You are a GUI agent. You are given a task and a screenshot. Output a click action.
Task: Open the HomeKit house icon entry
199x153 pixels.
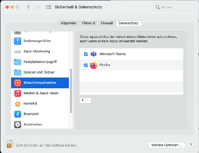(x=18, y=103)
